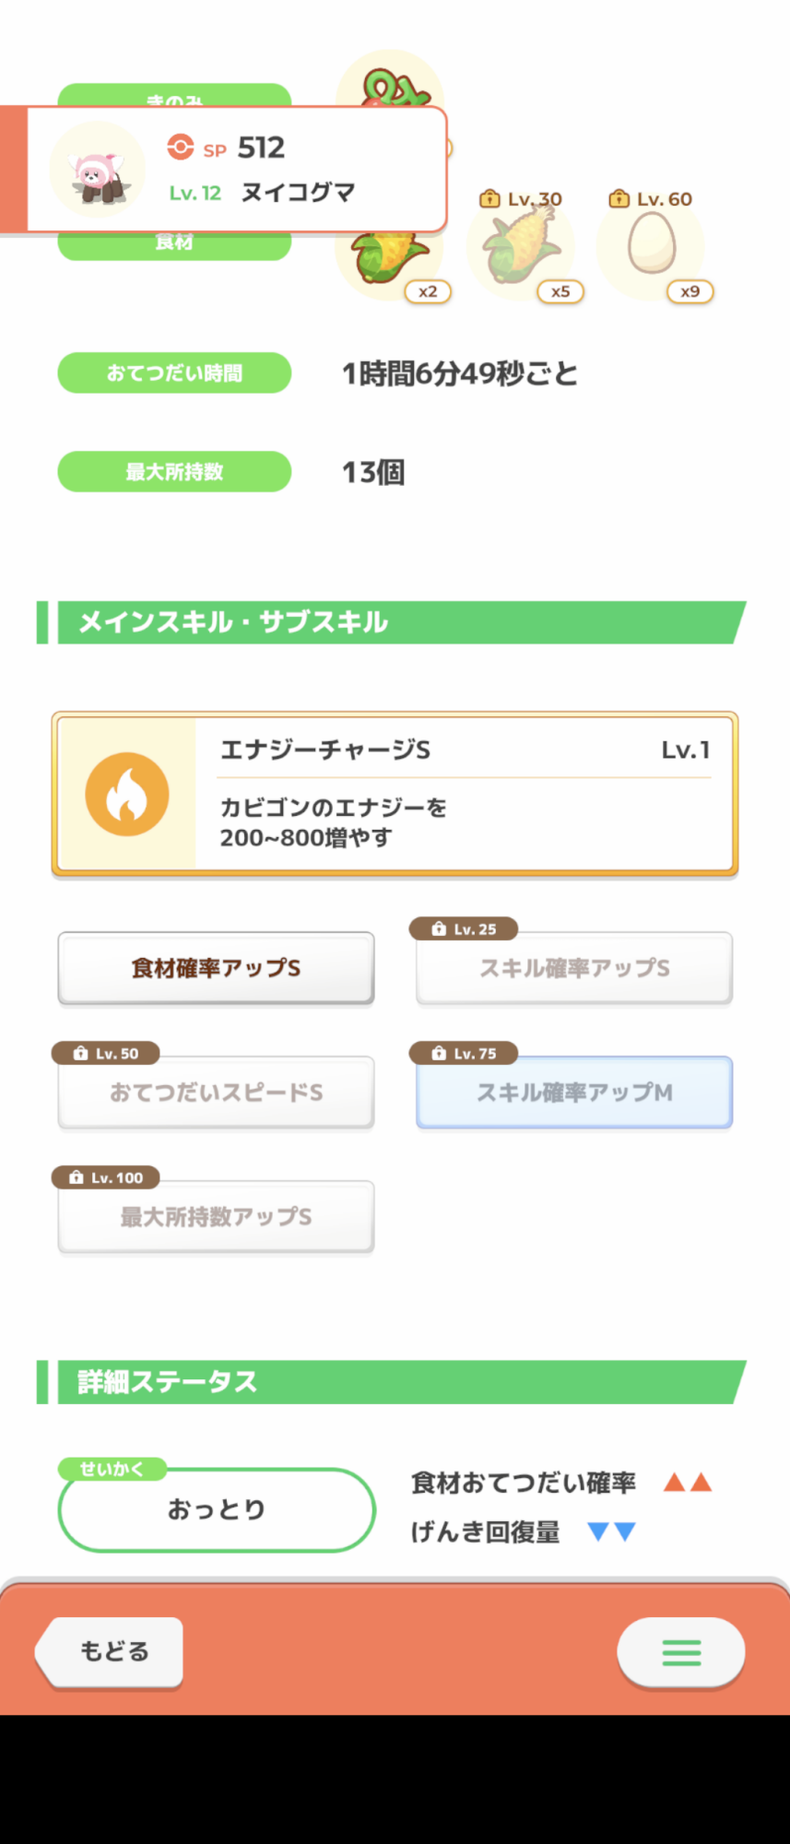
Task: Open the 食材確率アップS sub skill
Action: pyautogui.click(x=216, y=968)
